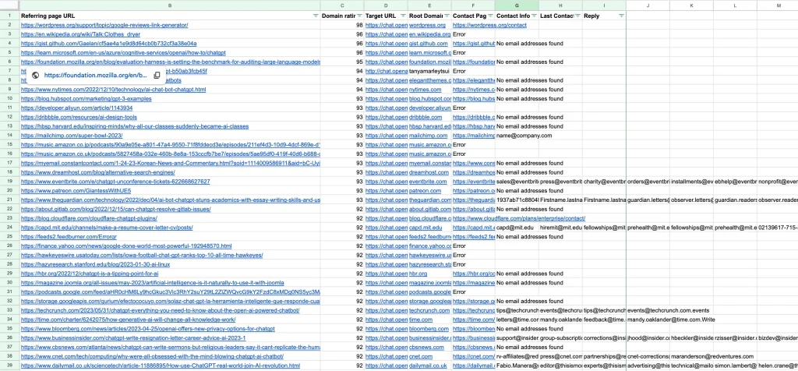The image size is (798, 371).
Task: Click the filter icon in the Reply header
Action: pos(620,16)
